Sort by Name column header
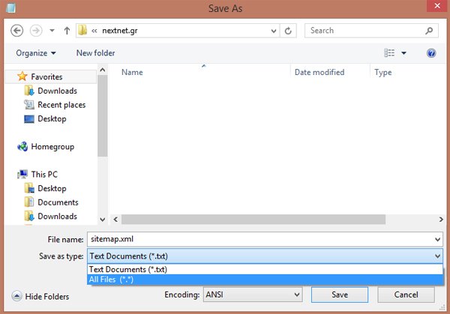 [x=132, y=72]
